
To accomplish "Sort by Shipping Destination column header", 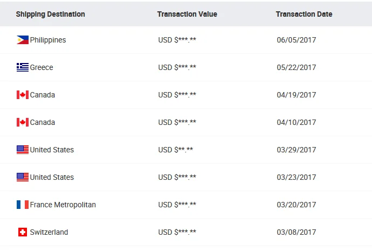I will click(x=50, y=14).
